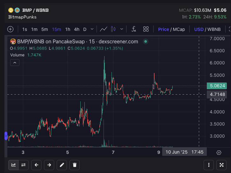Screen dimensions: 231x173
Task: Open the fx indicators menu
Action: click(134, 29)
